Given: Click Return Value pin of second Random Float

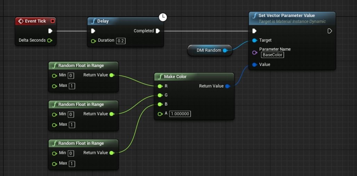Looking at the screenshot, I should [112, 114].
